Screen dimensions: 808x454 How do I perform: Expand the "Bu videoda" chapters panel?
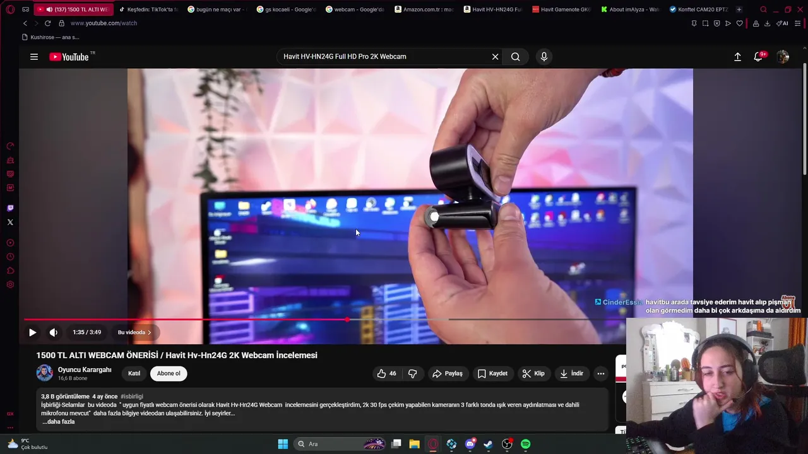pos(134,332)
